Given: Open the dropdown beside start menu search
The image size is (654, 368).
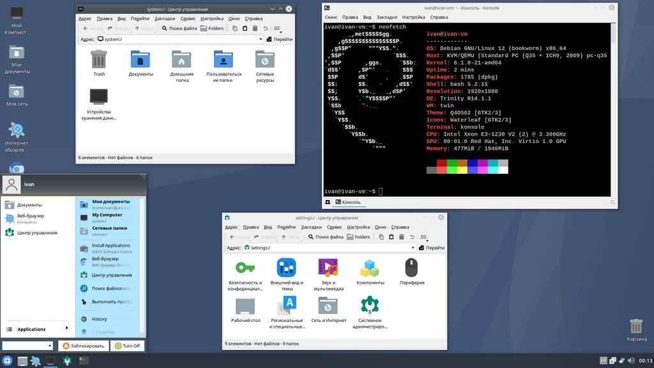Looking at the screenshot, I should [x=50, y=346].
